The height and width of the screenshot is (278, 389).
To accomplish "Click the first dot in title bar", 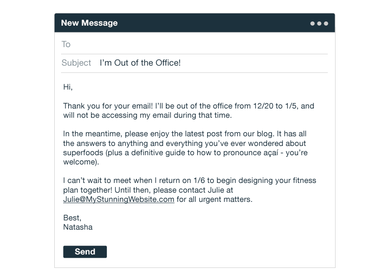I will pos(312,24).
